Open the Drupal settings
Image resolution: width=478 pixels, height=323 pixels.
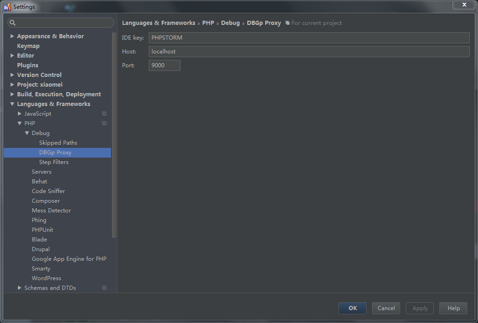click(x=41, y=249)
